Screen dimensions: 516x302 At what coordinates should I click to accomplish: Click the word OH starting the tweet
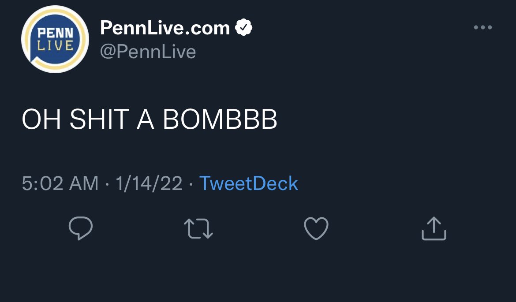(x=41, y=119)
